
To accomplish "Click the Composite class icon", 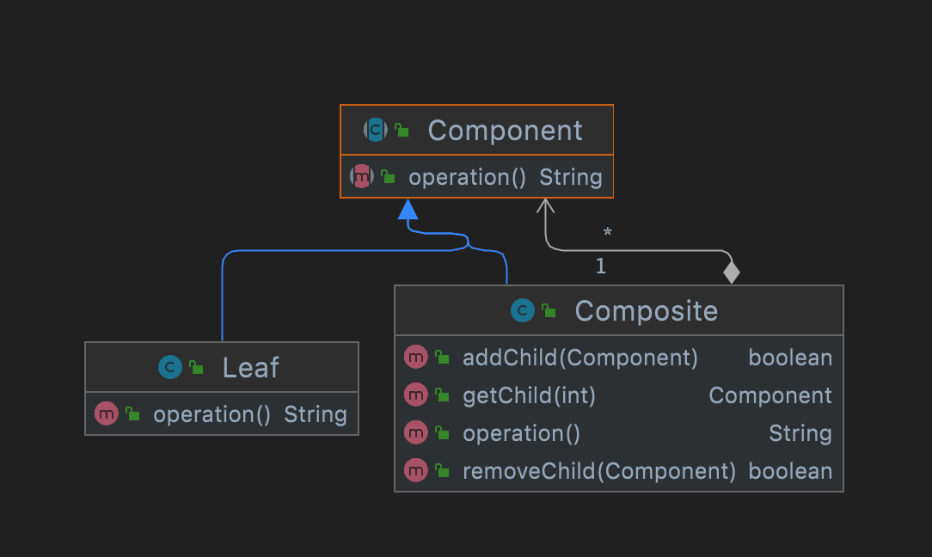I will 522,310.
